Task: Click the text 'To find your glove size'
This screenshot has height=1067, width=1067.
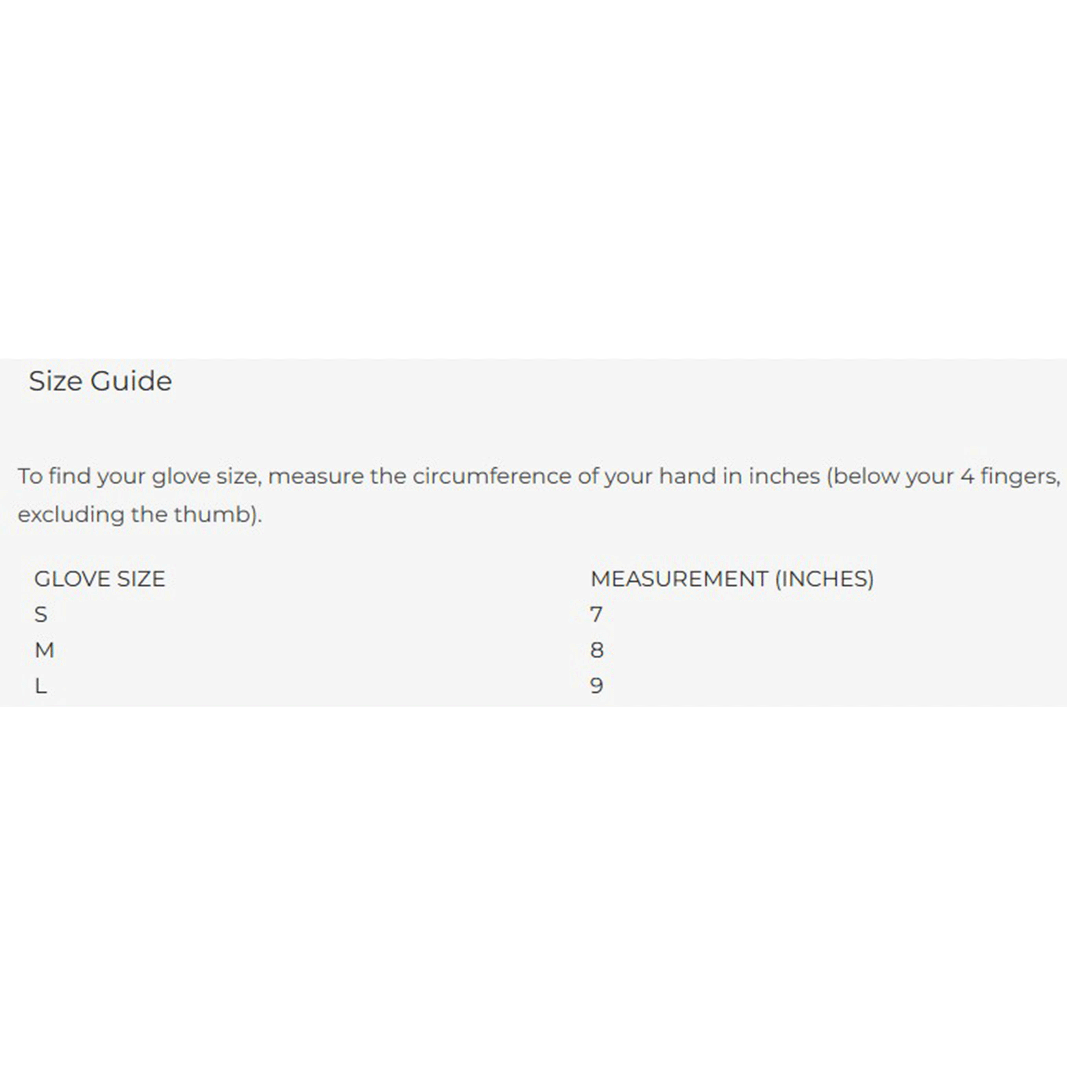Action: click(139, 477)
